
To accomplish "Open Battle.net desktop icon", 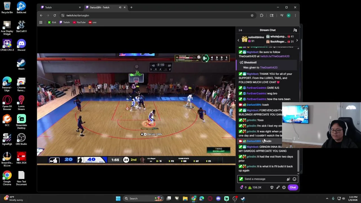I will (x=21, y=8).
